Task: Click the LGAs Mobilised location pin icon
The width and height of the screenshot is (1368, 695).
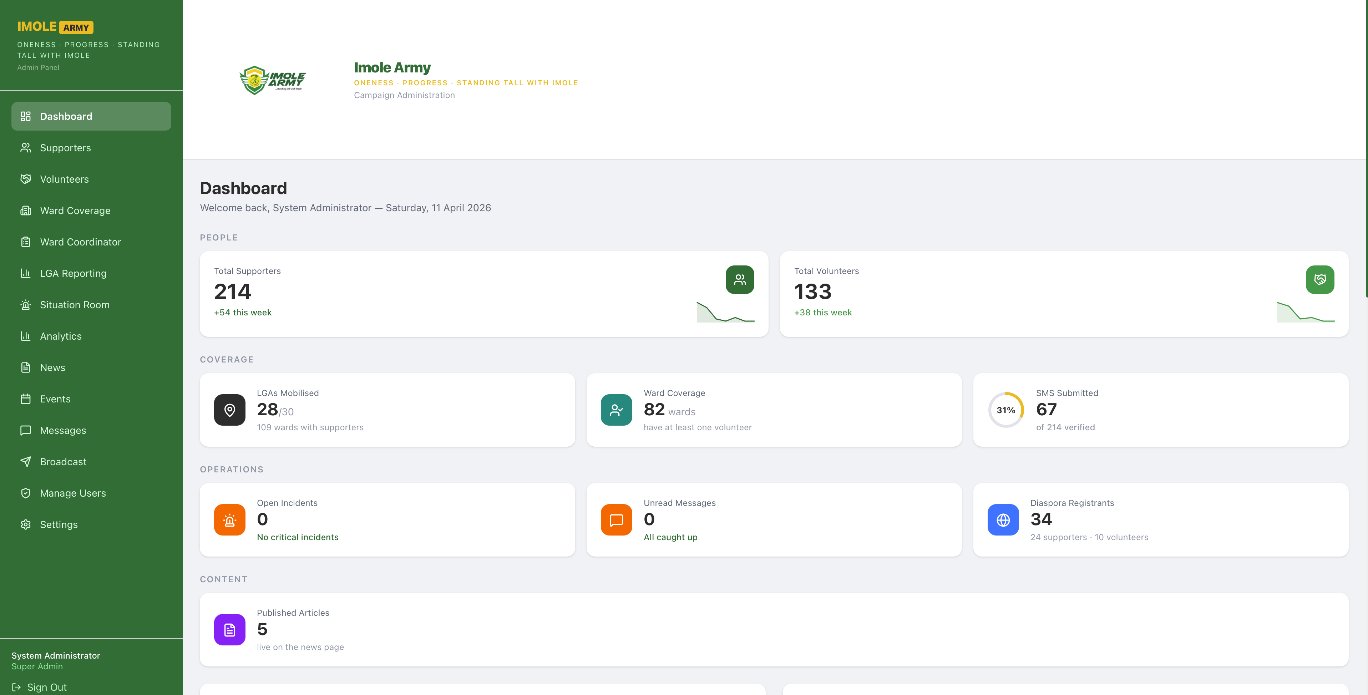Action: (x=229, y=409)
